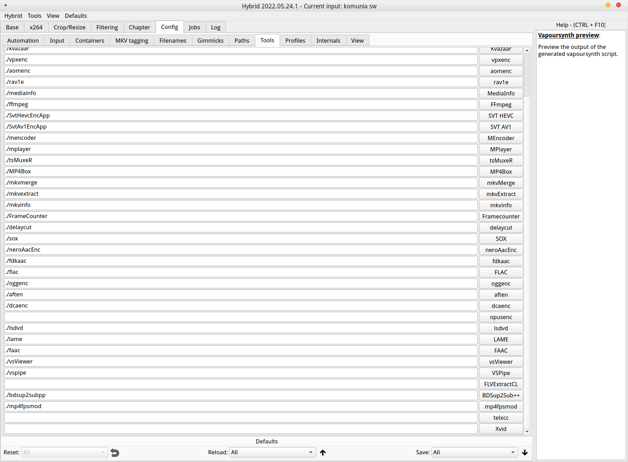Open the Tools menu in menu bar
This screenshot has height=462, width=628.
[34, 16]
